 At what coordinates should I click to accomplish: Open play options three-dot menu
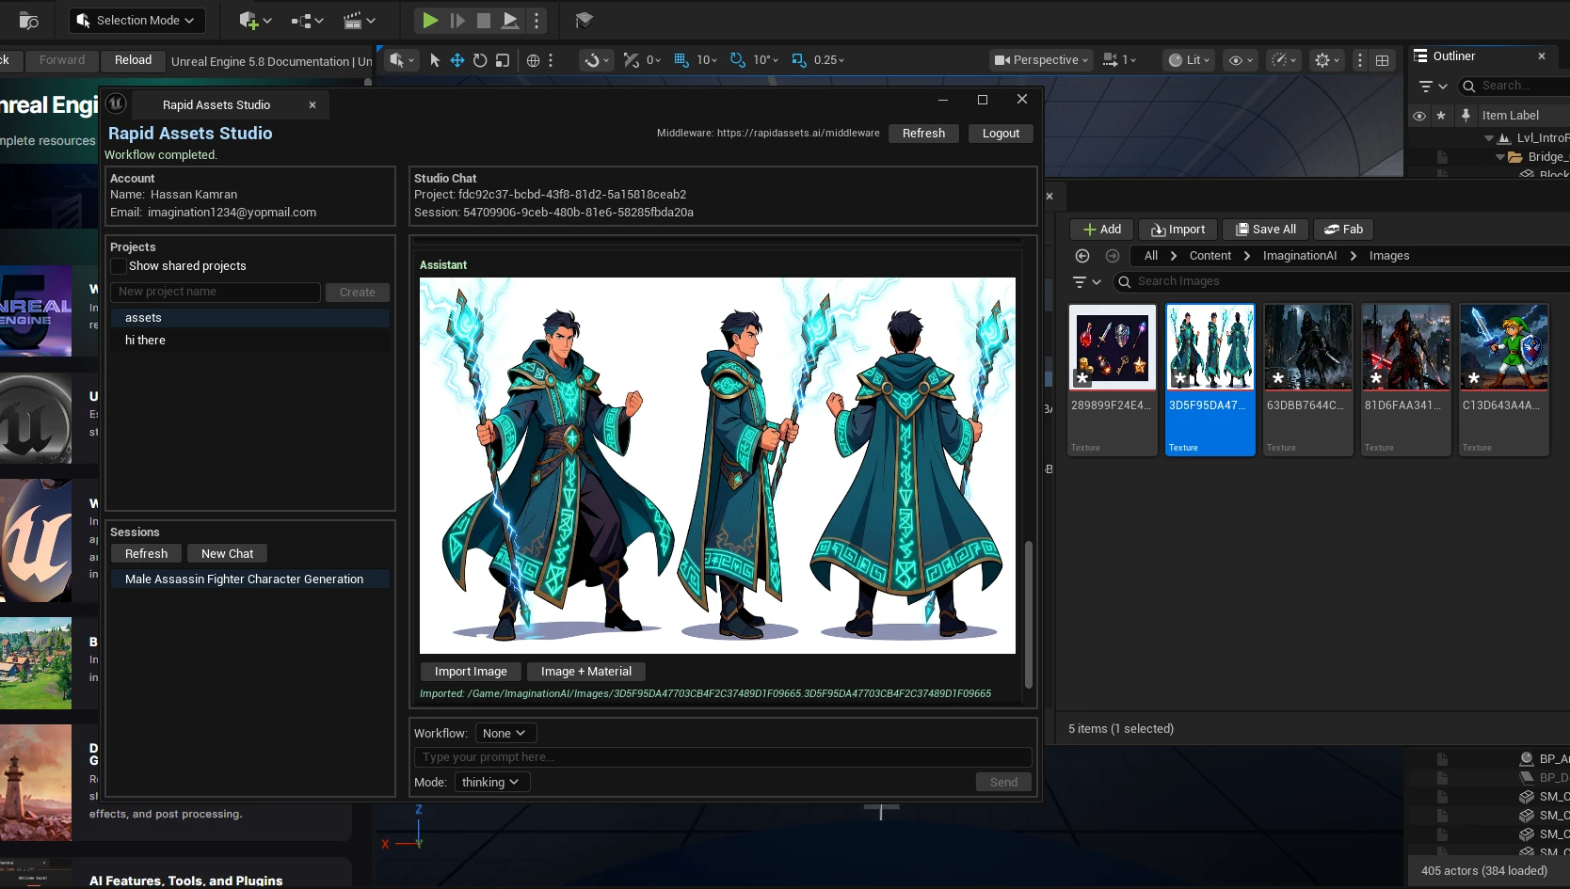click(x=537, y=20)
